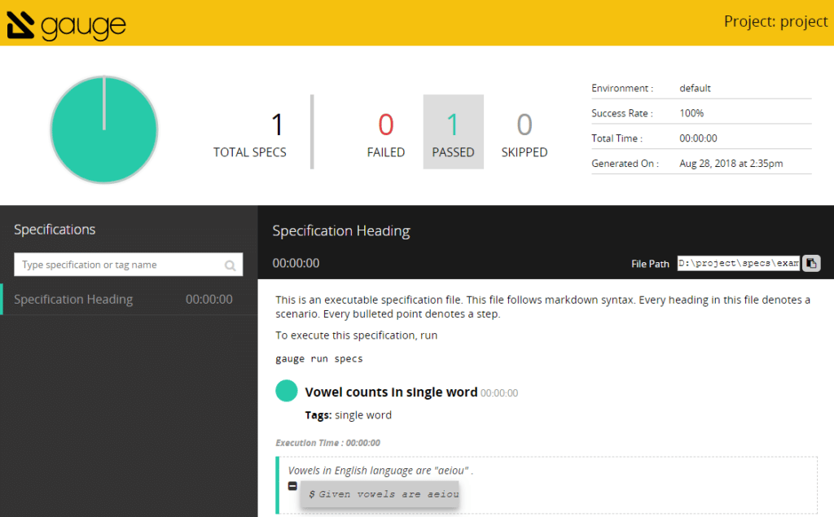Filter specs by Passed count

tap(453, 132)
